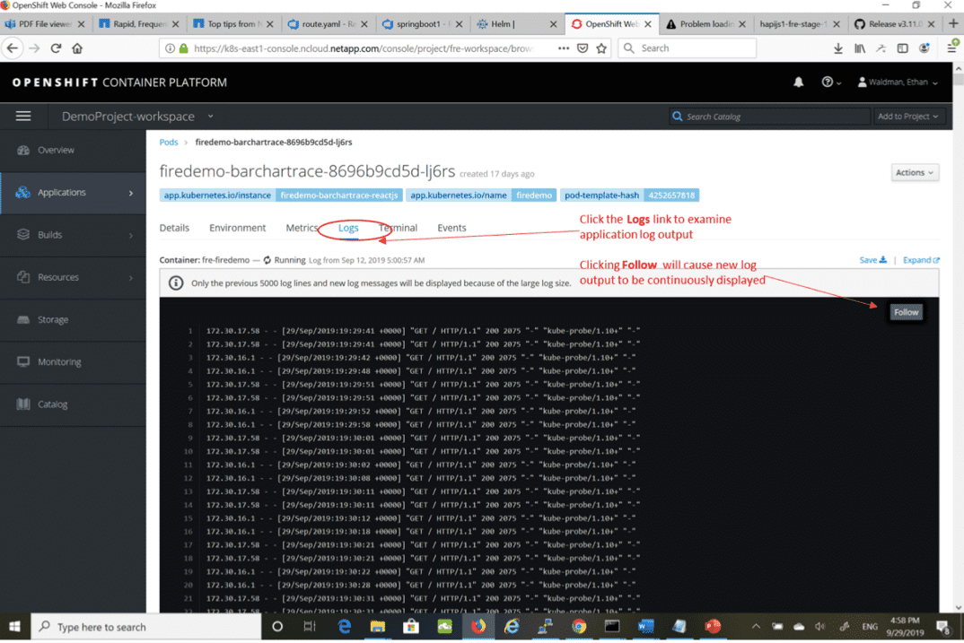Click the notifications bell icon
964x643 pixels.
pos(798,83)
